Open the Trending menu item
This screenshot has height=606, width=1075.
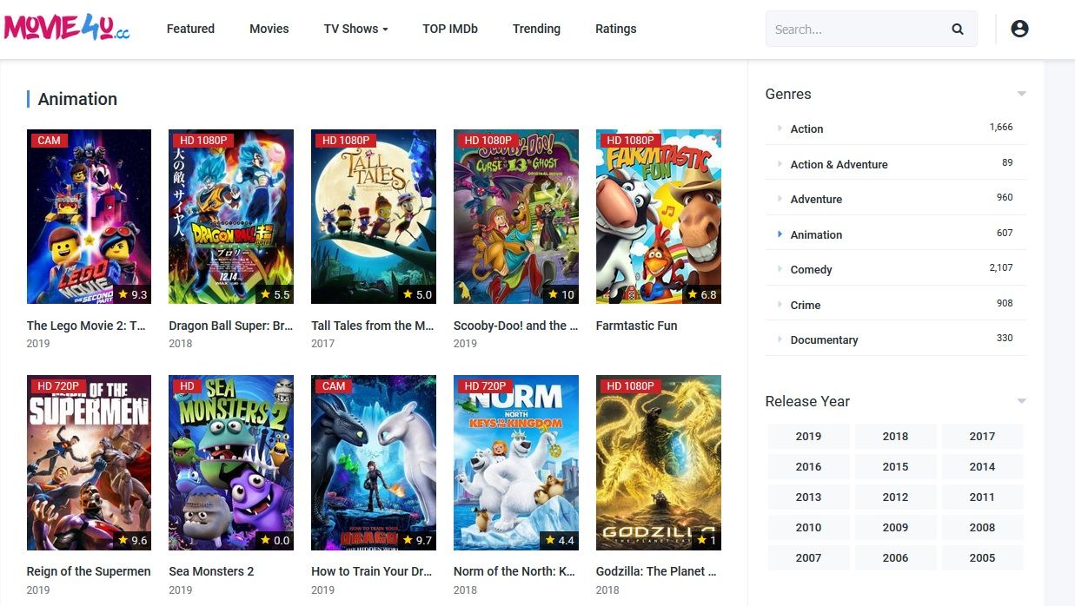pos(536,29)
